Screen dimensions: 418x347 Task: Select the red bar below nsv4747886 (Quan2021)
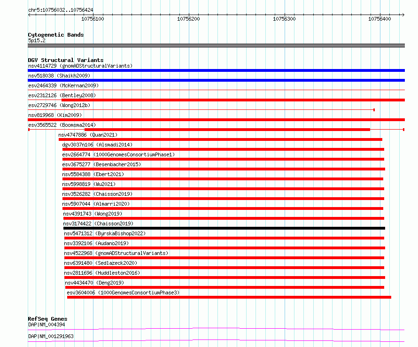[x=220, y=139]
